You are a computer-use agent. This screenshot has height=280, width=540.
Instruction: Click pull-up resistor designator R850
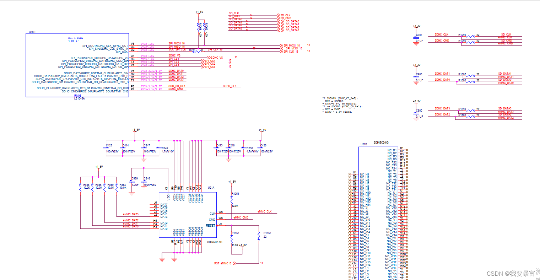click(110, 185)
